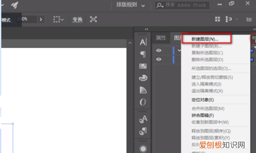The width and height of the screenshot is (256, 153).
Task: Choose 新建子图层(B)... menu entry
Action: pos(207,46)
